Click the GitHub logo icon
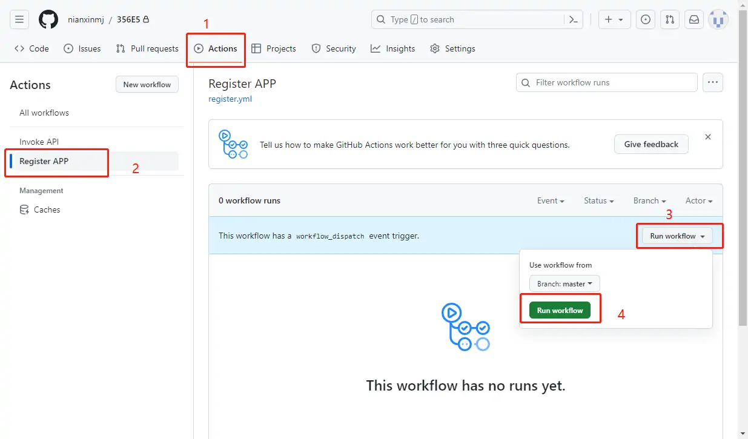The image size is (748, 439). [48, 19]
